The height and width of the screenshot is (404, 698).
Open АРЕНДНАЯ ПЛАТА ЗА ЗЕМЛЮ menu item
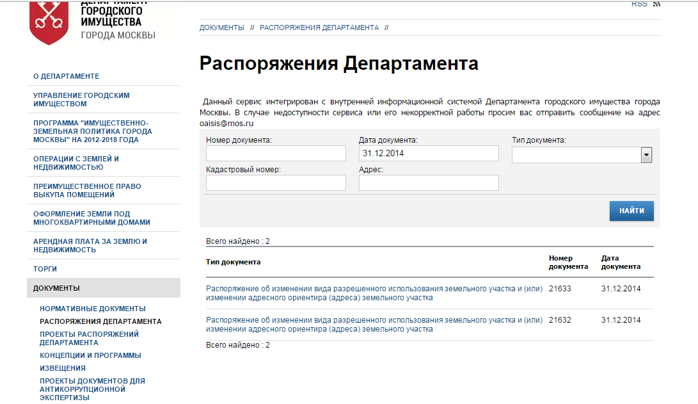(90, 245)
